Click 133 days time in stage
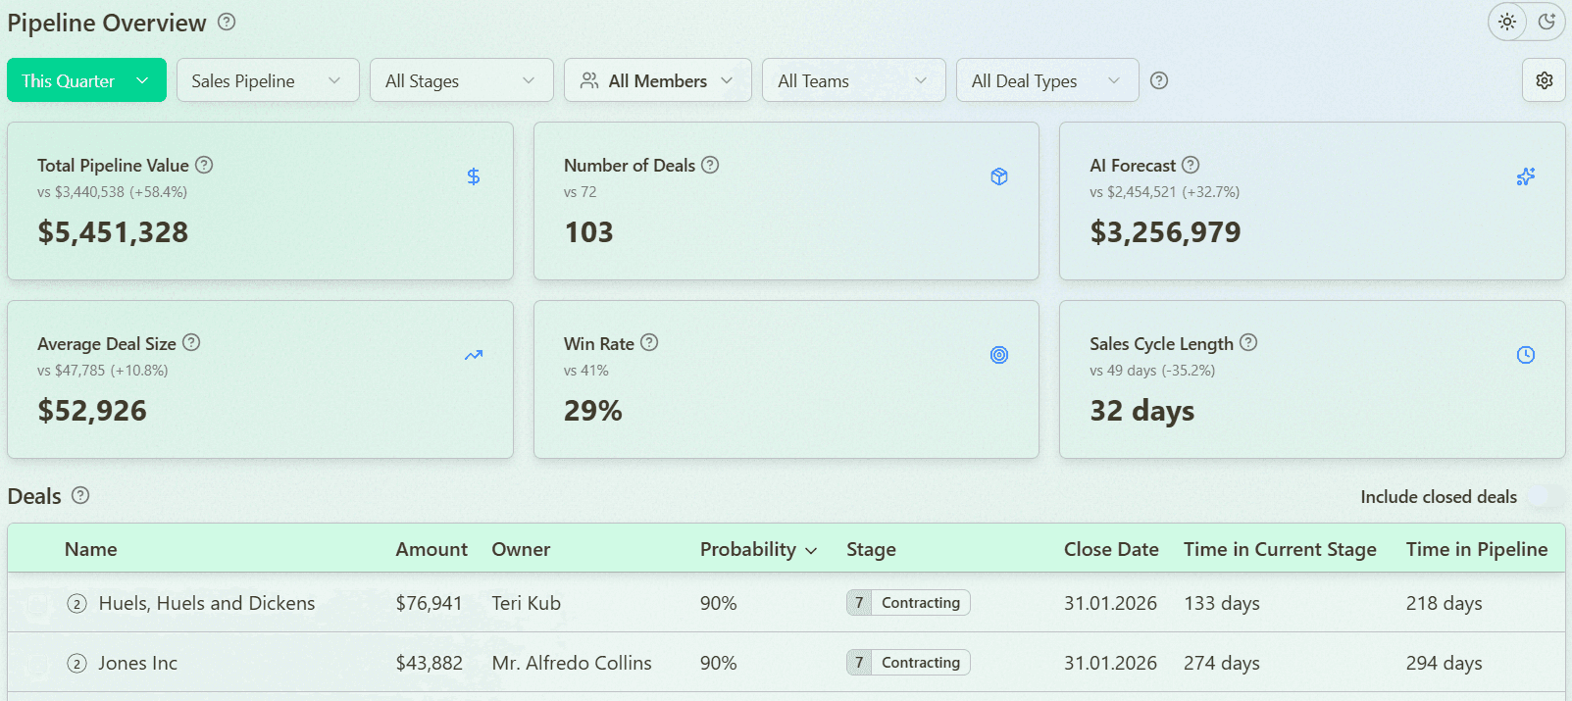1572x701 pixels. click(x=1222, y=603)
